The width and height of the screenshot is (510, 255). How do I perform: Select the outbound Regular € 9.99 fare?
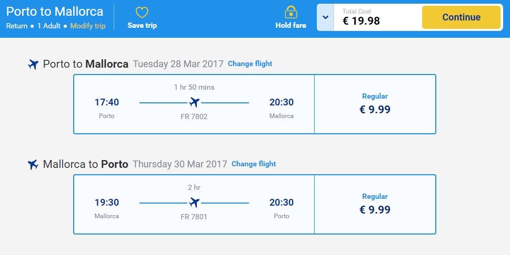375,104
